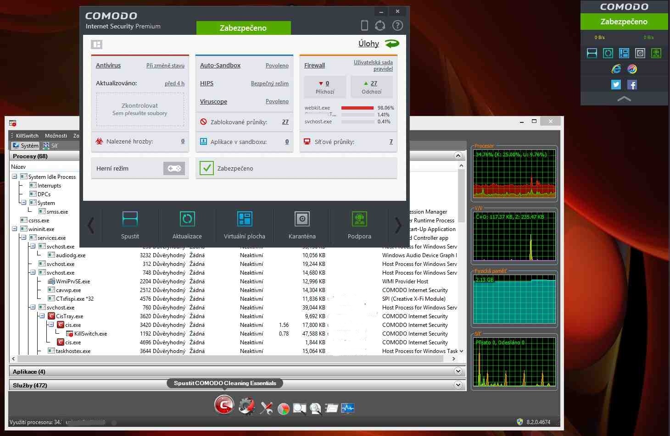Image resolution: width=670 pixels, height=436 pixels.
Task: Toggle Herní režim game mode switch
Action: click(x=174, y=168)
